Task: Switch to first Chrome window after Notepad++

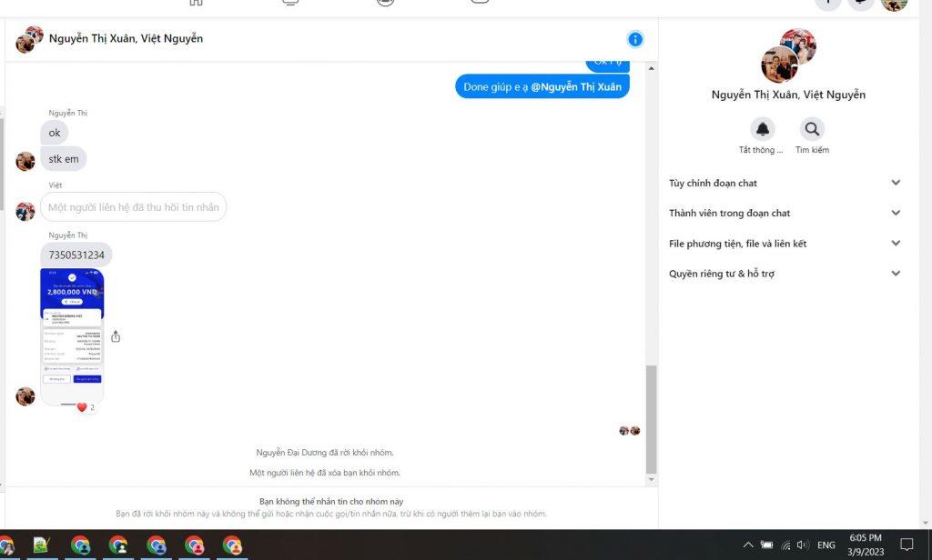Action: tap(80, 545)
